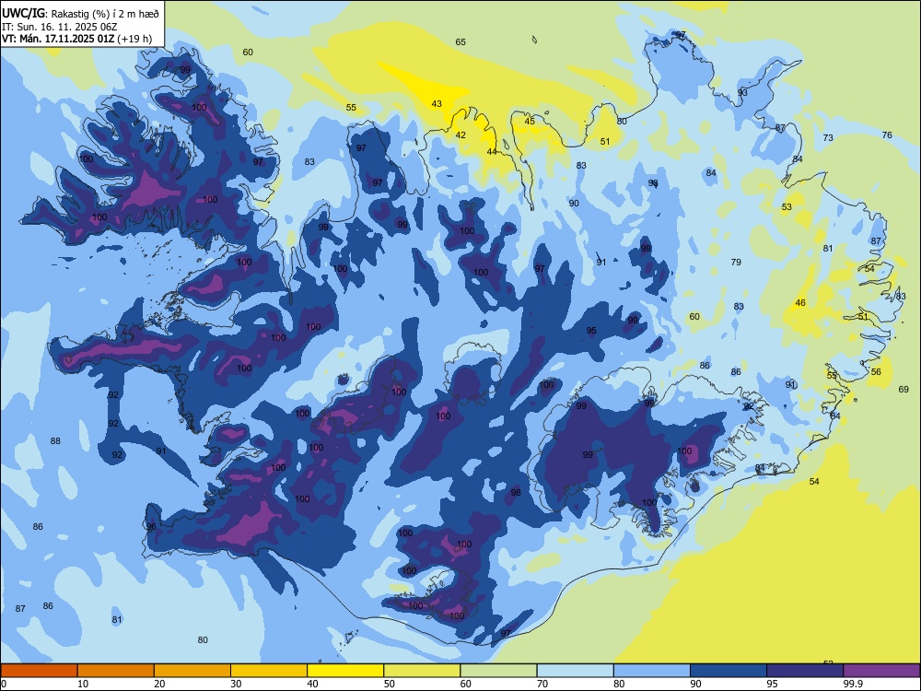This screenshot has height=691, width=921.
Task: Click the purple legend swatch above 99.9
Action: (x=881, y=671)
